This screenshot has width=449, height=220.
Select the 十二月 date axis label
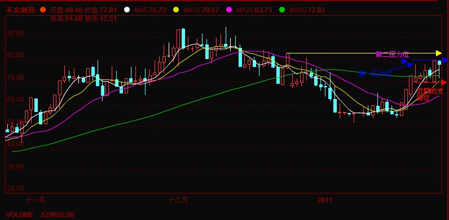178,200
